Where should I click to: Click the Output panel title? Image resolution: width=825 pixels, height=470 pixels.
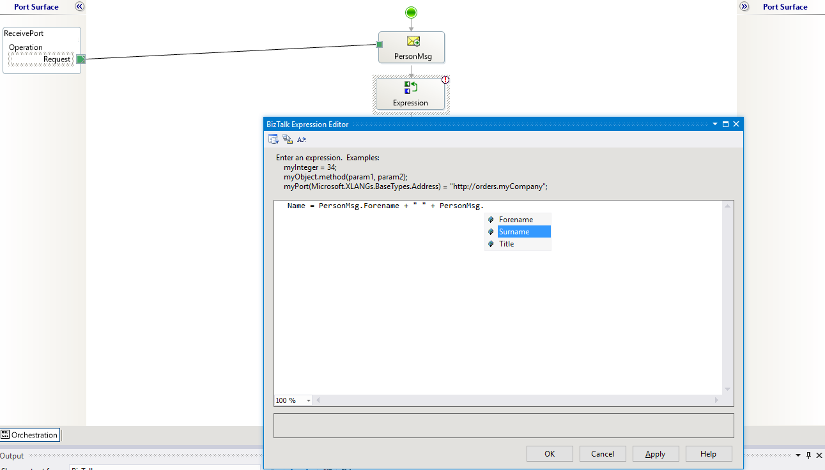coord(12,456)
